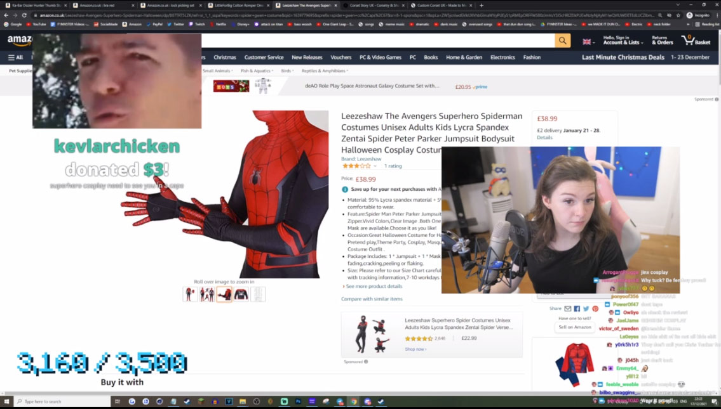Click the Windows taskbar search box

[62, 401]
